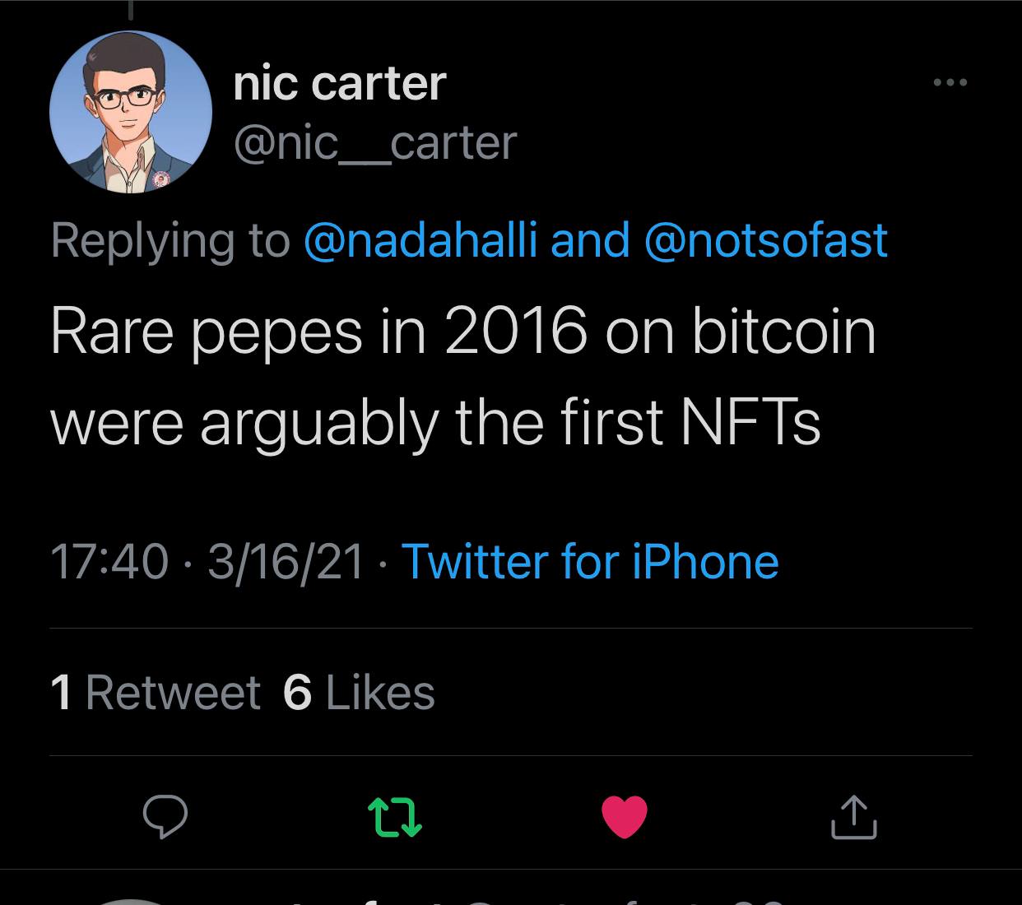Visit @notsofast's profile mention
Image resolution: width=1022 pixels, height=905 pixels.
767,239
